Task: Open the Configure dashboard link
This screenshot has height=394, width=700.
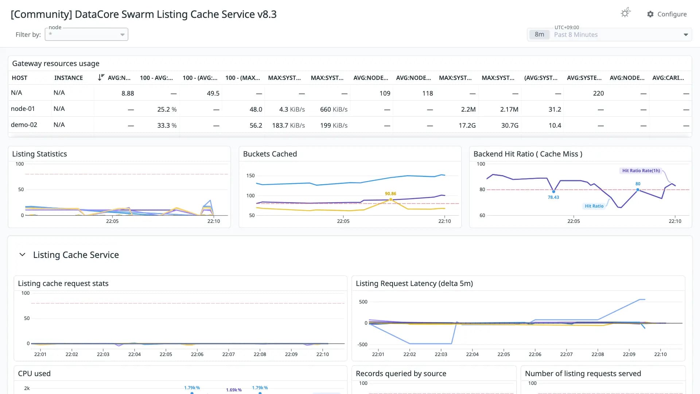Action: pyautogui.click(x=667, y=14)
